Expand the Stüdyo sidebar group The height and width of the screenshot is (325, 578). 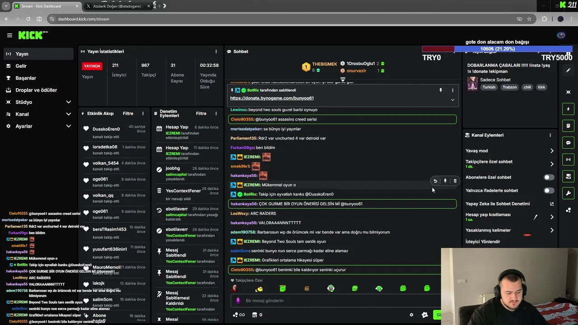pyautogui.click(x=38, y=102)
